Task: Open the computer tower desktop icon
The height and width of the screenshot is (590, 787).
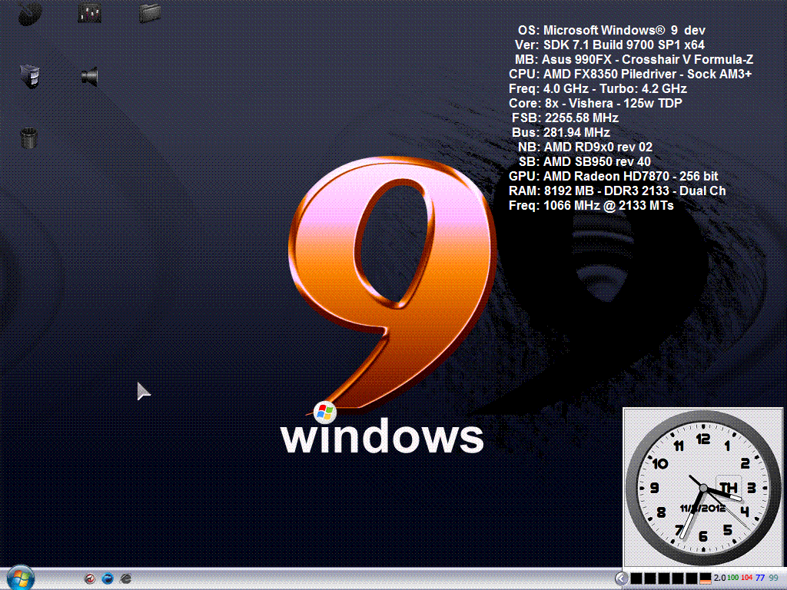Action: [x=29, y=75]
